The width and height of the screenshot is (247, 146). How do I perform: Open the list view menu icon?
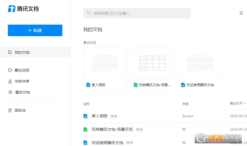click(x=241, y=13)
